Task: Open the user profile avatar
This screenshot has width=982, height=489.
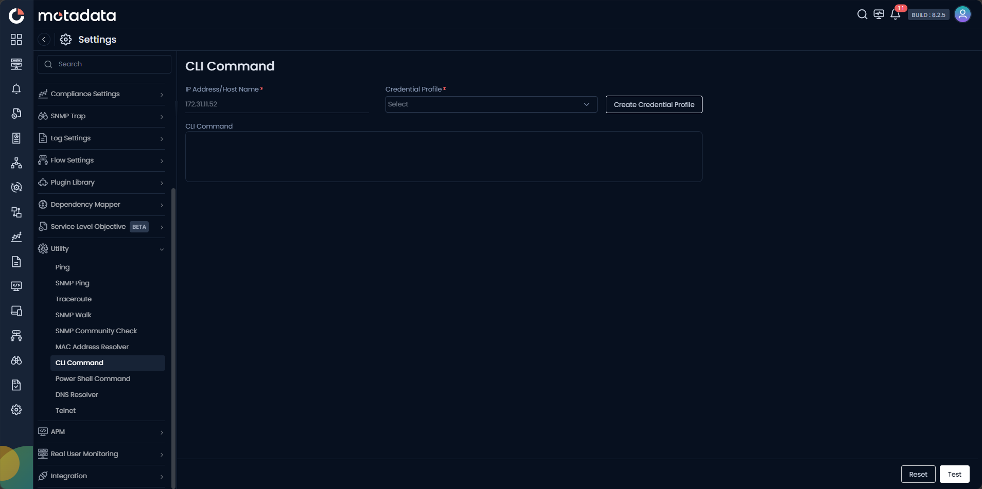Action: point(962,14)
